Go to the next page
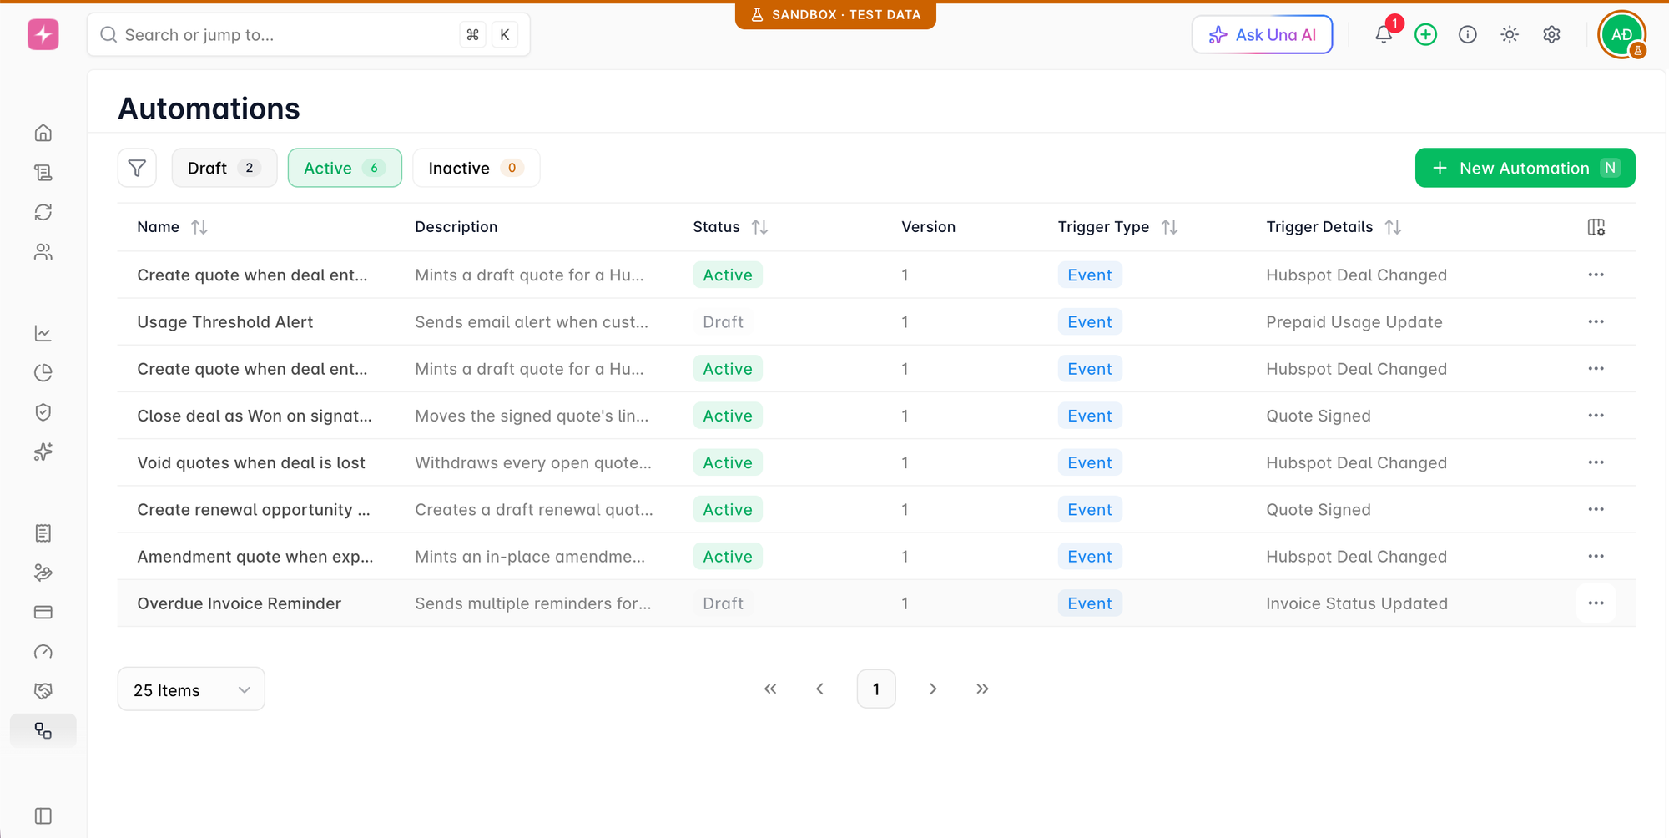Viewport: 1669px width, 838px height. click(x=933, y=689)
